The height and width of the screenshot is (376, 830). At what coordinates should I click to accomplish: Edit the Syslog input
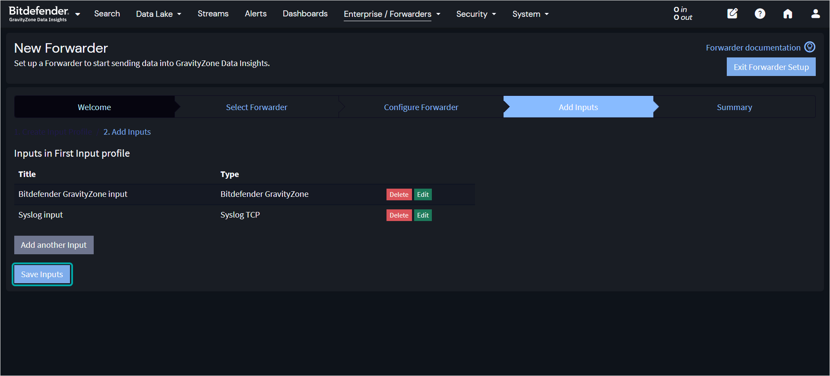tap(423, 215)
